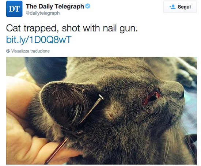Expand the tweet's embedded image
This screenshot has width=201, height=166.
101,111
